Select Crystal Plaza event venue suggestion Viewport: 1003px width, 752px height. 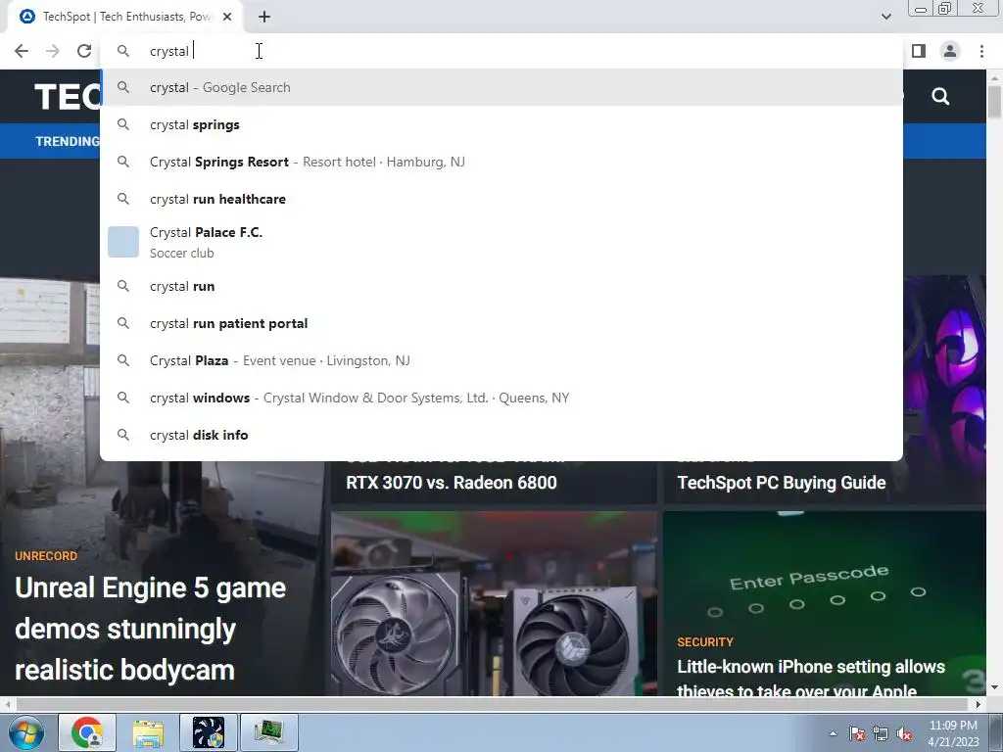coord(501,360)
